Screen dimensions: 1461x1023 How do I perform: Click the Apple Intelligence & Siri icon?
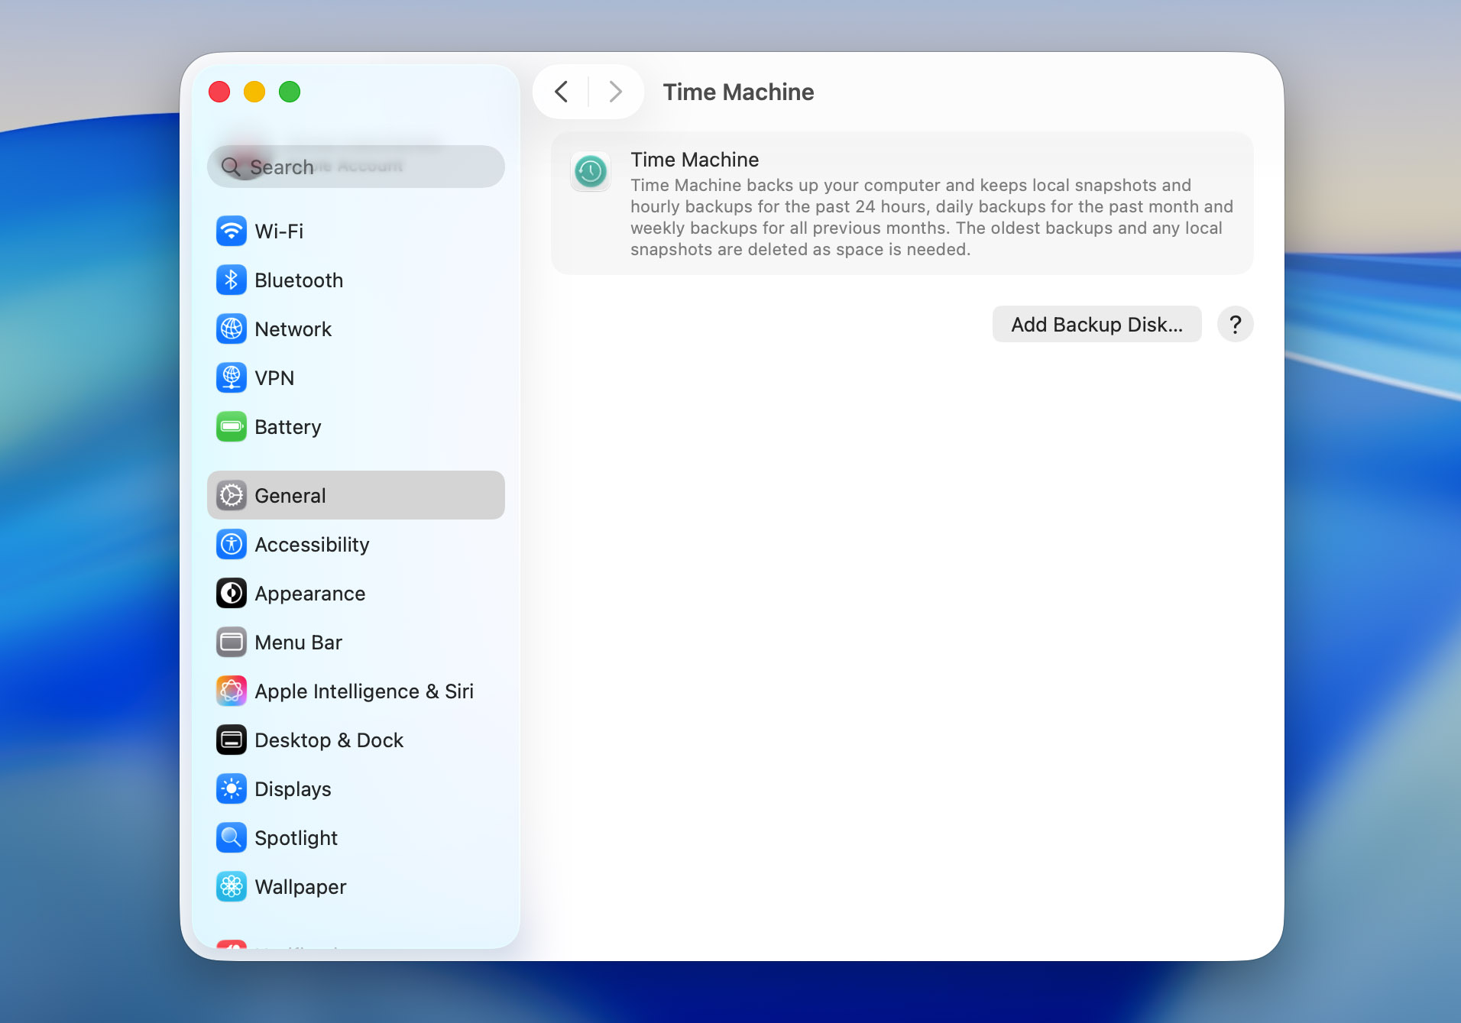[x=232, y=691]
